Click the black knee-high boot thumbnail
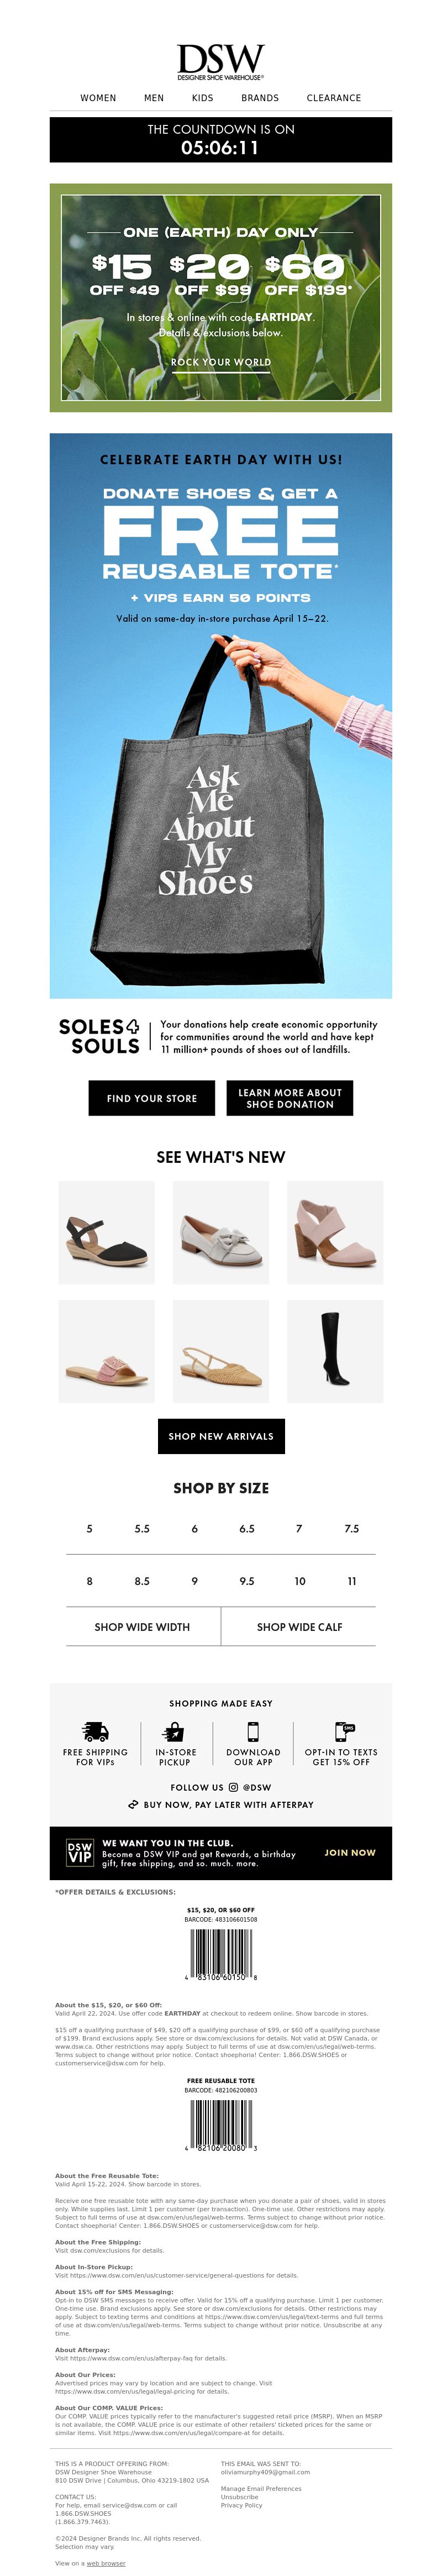Image resolution: width=442 pixels, height=2576 pixels. (335, 1351)
